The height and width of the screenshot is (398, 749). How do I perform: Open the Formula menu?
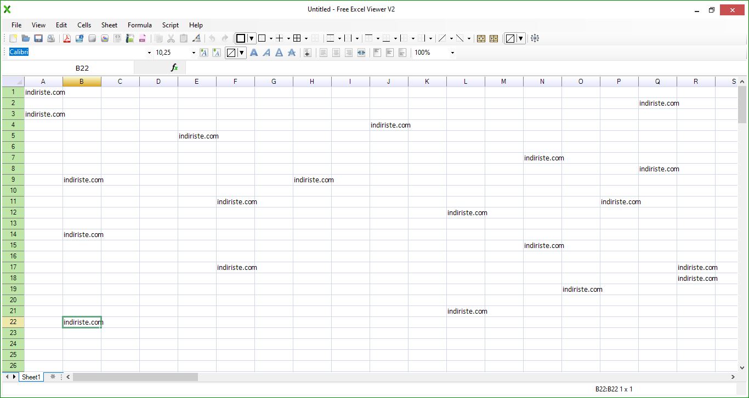coord(140,25)
